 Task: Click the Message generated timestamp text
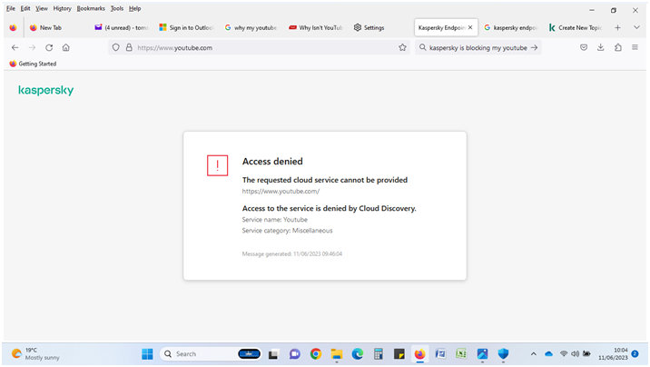[x=291, y=253]
